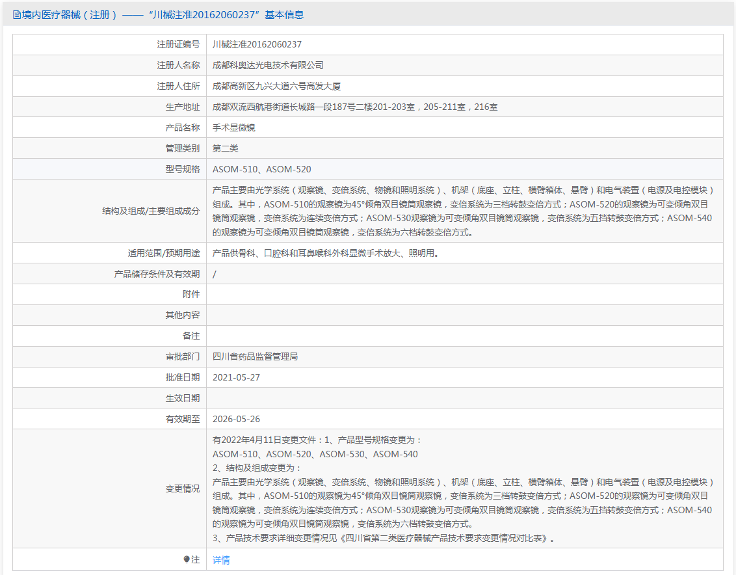This screenshot has height=575, width=736.
Task: Click the 生效日期 row label
Action: [x=183, y=398]
